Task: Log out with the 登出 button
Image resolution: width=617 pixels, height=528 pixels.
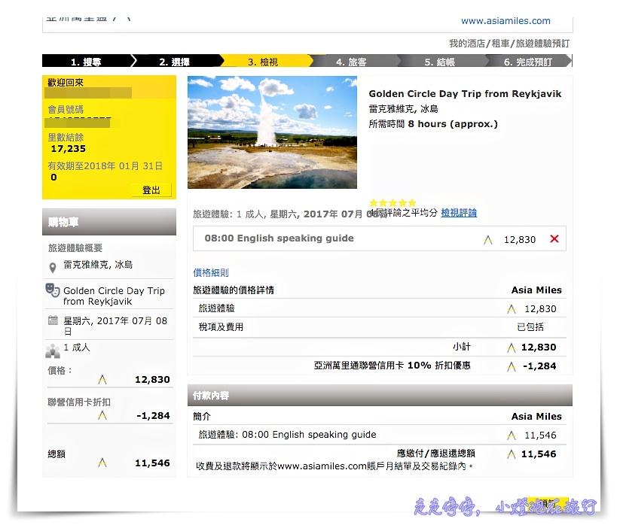Action: [x=151, y=190]
